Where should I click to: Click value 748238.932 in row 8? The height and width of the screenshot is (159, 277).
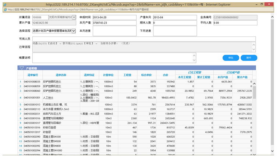tap(245, 119)
